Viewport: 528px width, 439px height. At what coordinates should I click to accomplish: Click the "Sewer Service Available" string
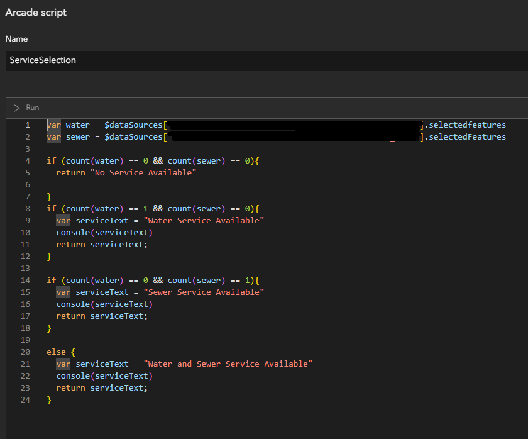coord(204,292)
